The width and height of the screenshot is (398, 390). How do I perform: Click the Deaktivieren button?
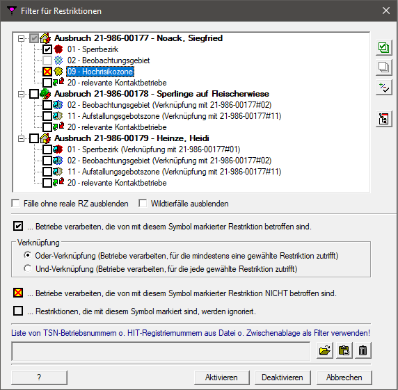point(282,377)
